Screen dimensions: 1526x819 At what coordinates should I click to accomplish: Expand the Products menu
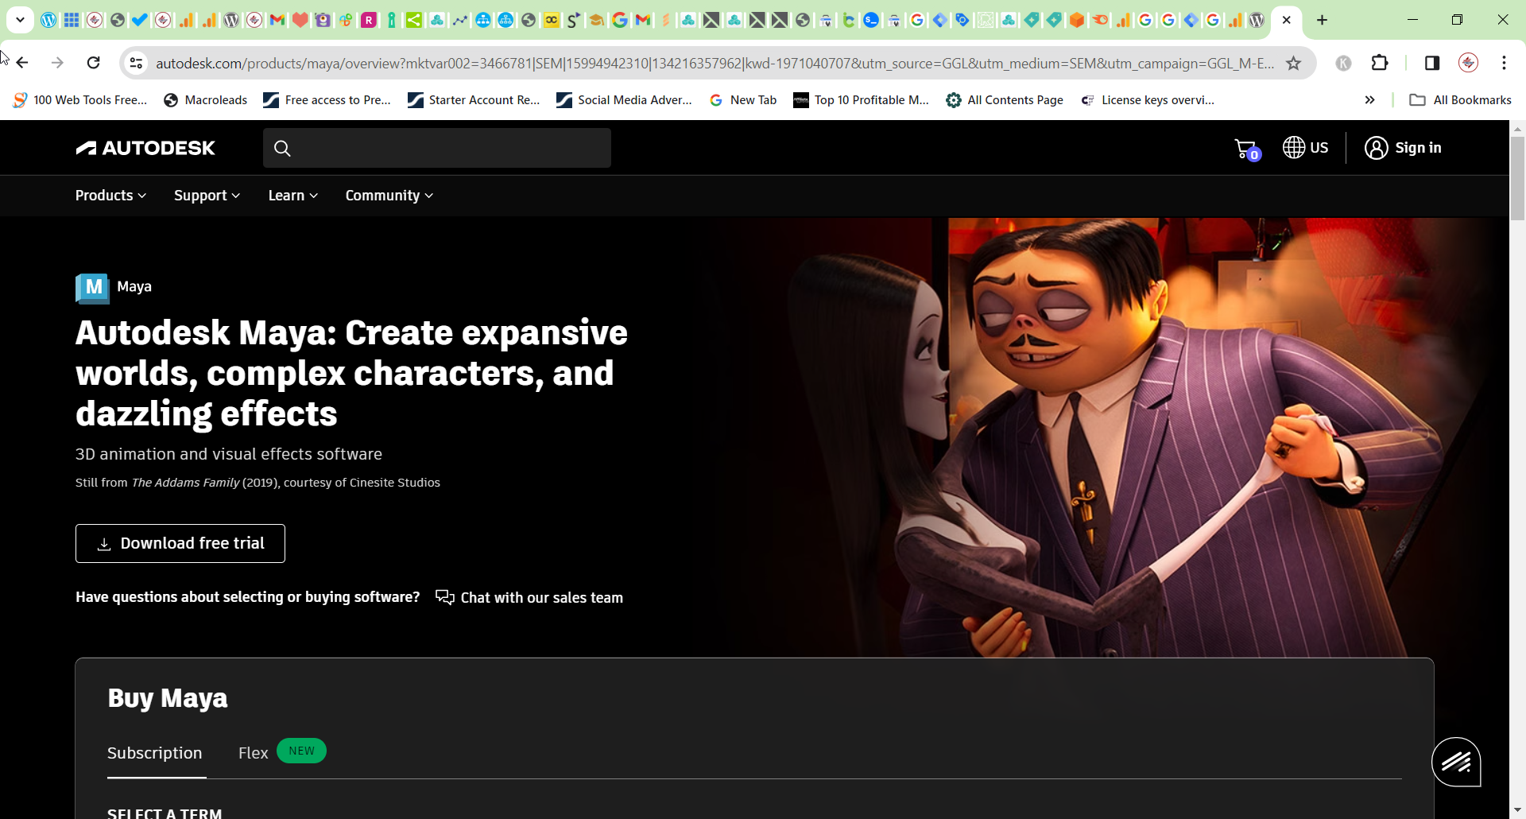pyautogui.click(x=110, y=196)
